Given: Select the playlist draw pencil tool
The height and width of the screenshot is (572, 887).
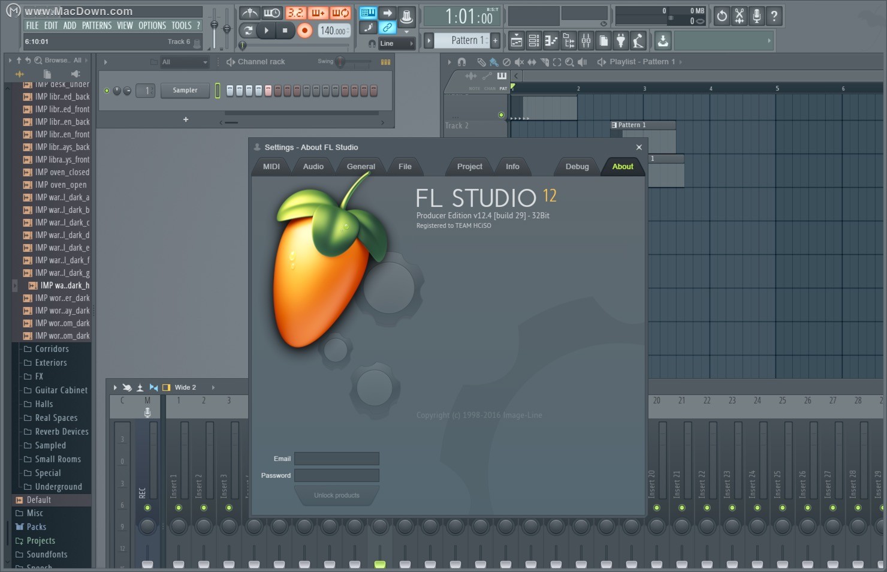Looking at the screenshot, I should 481,62.
